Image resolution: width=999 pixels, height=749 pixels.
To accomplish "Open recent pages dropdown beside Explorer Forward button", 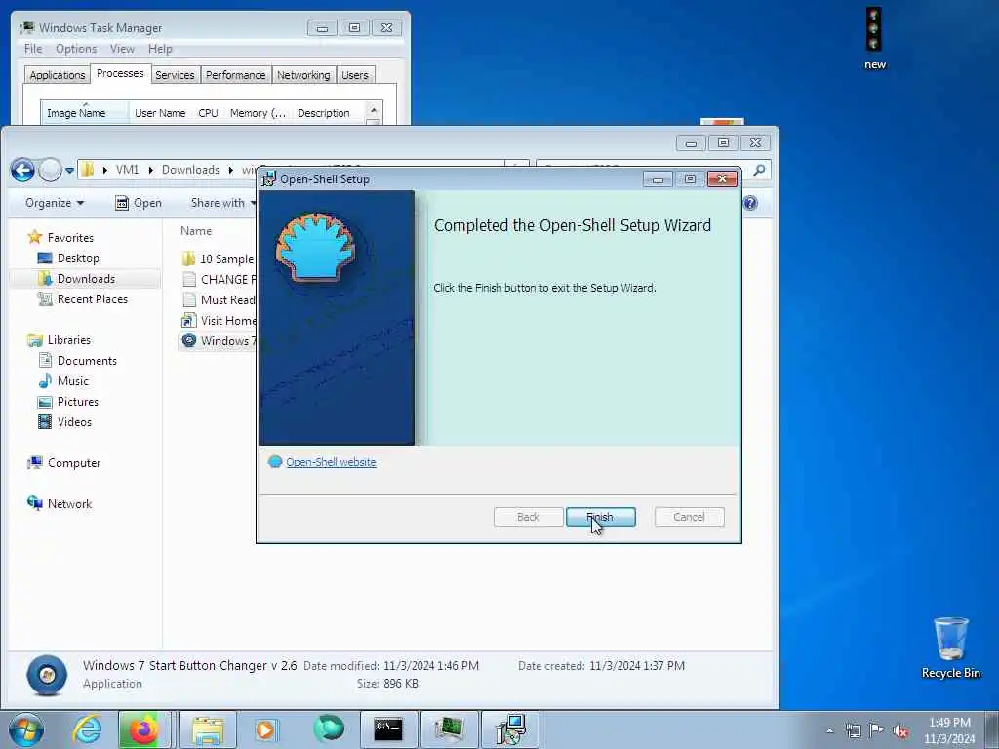I will (69, 170).
